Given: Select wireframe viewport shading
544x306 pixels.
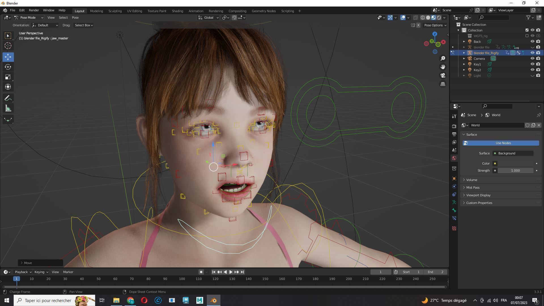Looking at the screenshot, I should [x=422, y=18].
